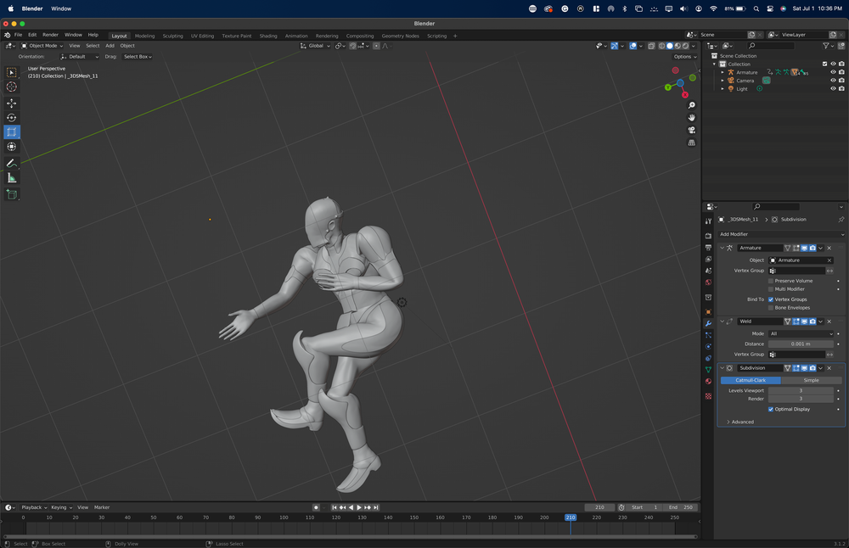Open the World properties tab
Viewport: 849px width, 548px height.
tap(708, 282)
